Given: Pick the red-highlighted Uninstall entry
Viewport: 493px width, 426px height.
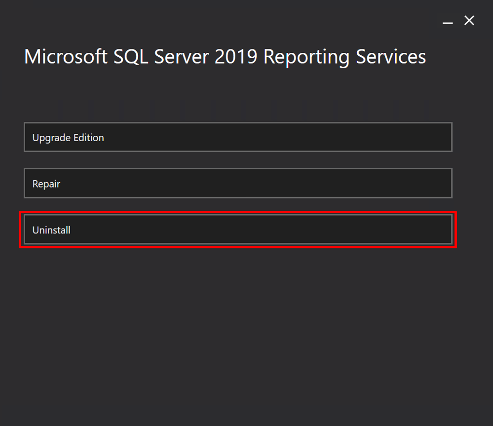Looking at the screenshot, I should tap(238, 230).
